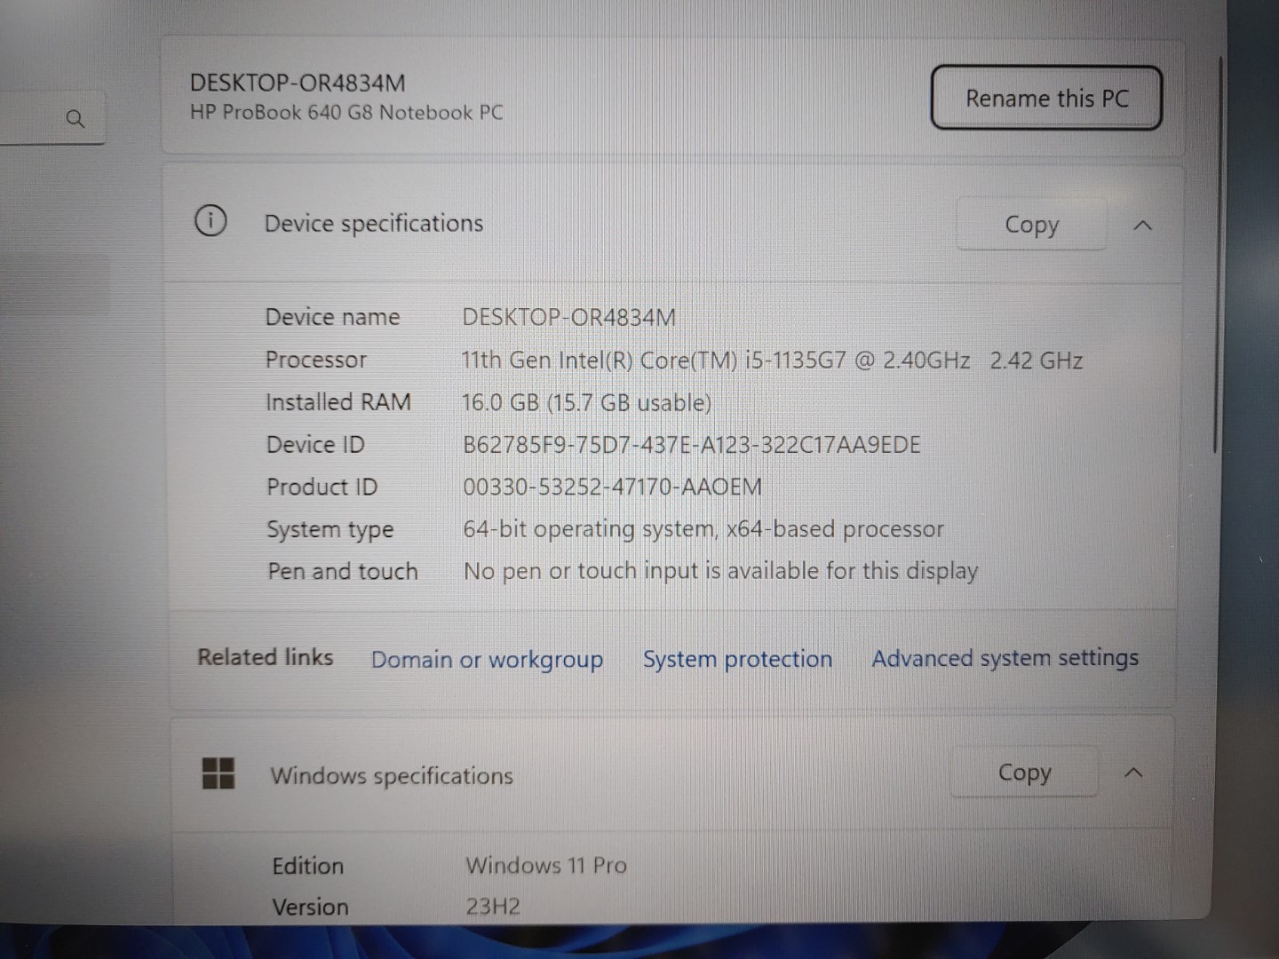1279x959 pixels.
Task: Click the info icon beside Device specifications
Action: 211,221
